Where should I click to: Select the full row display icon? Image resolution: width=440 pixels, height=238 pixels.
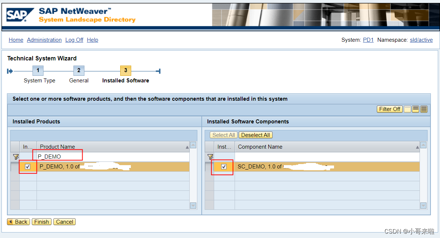424,109
